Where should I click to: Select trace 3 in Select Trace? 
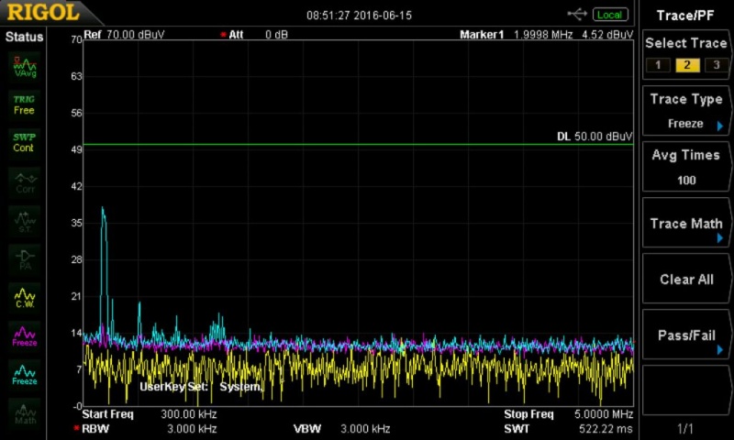click(x=716, y=65)
